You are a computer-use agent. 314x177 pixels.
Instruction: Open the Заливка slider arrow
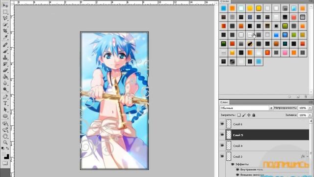(x=310, y=115)
